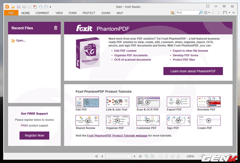Click the open folder icon in quick access toolbar
Screen dimensions: 240x163
click(13, 7)
